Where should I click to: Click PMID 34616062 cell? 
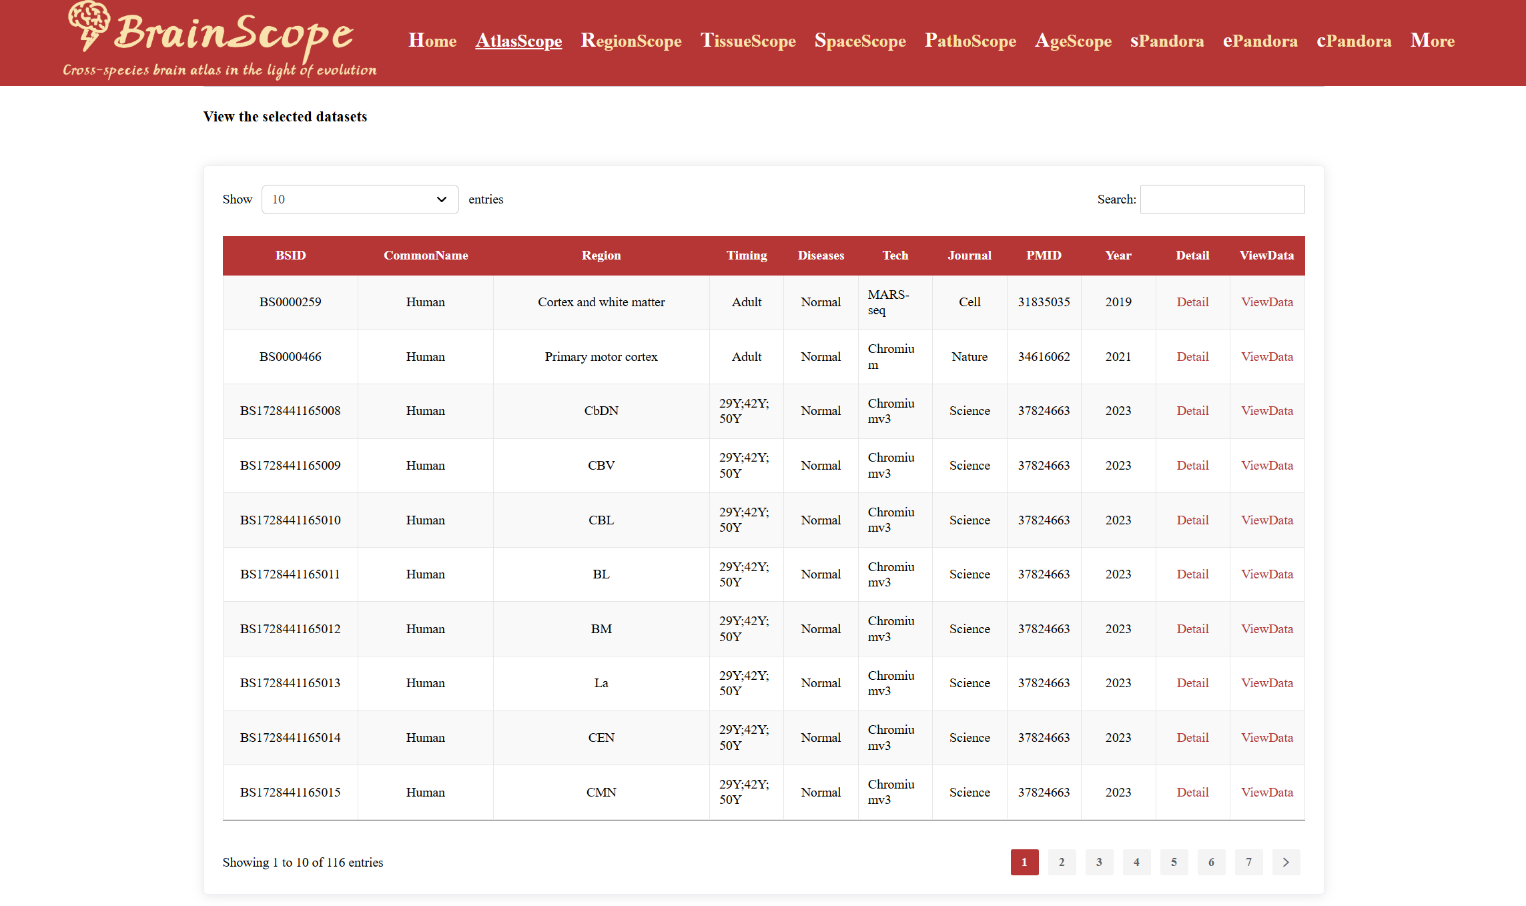tap(1044, 357)
